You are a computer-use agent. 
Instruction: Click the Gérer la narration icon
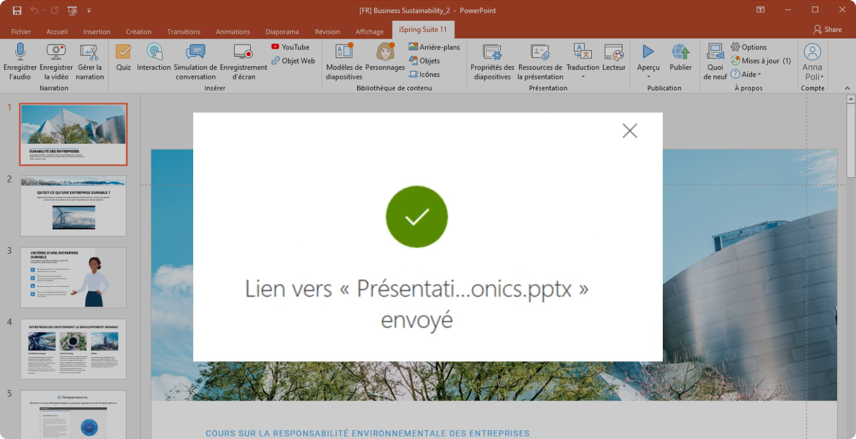coord(89,53)
